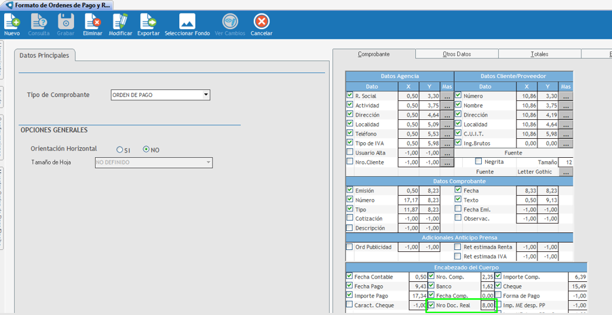Click the Emisión X value field

point(408,191)
